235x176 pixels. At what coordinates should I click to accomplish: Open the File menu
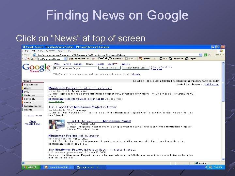27,51
